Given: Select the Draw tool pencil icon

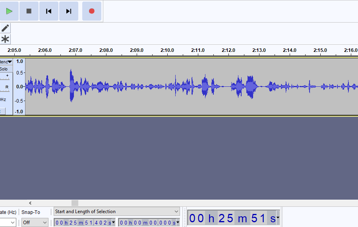Looking at the screenshot, I should 5,28.
